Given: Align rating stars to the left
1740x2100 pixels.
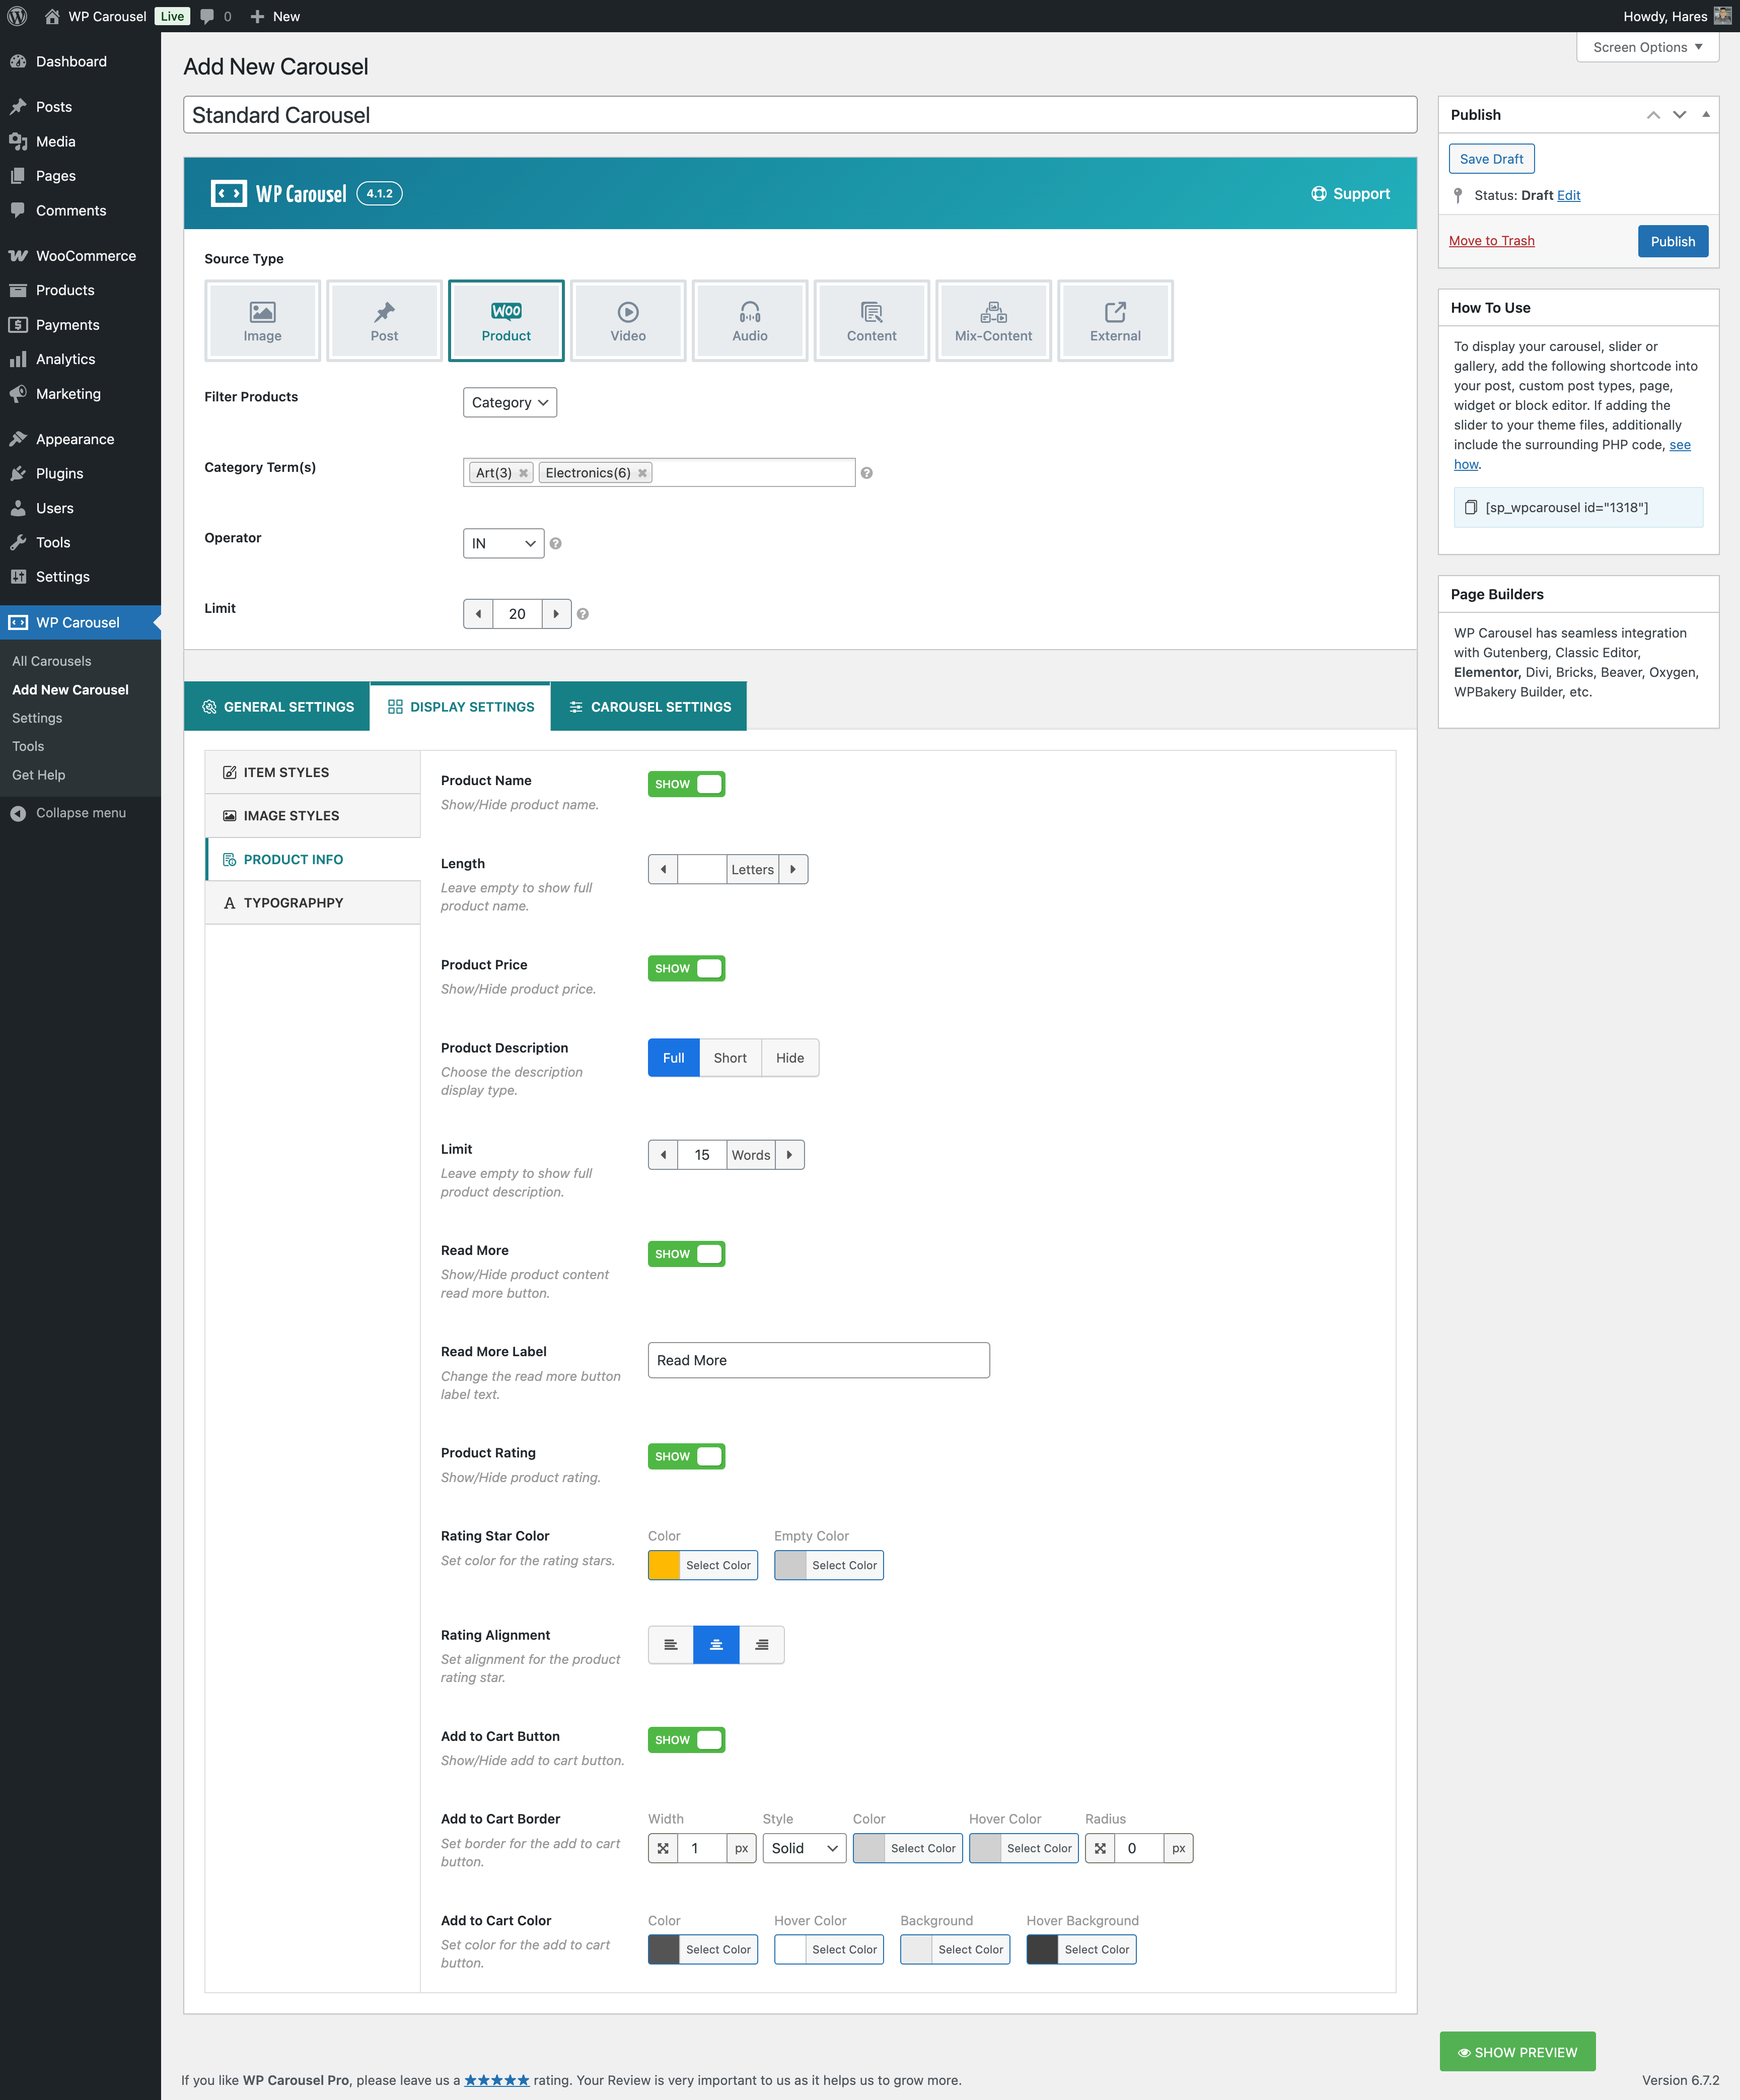Looking at the screenshot, I should point(671,1644).
